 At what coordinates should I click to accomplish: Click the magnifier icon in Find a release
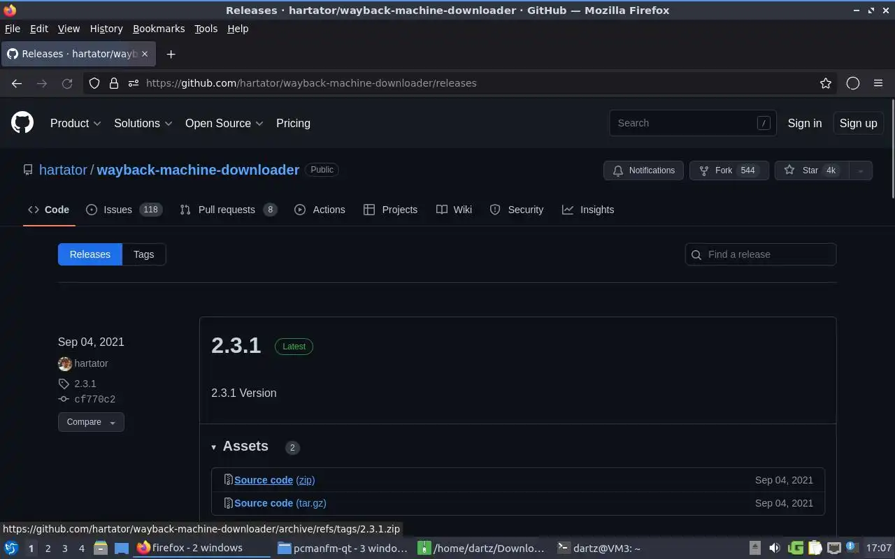pos(696,254)
